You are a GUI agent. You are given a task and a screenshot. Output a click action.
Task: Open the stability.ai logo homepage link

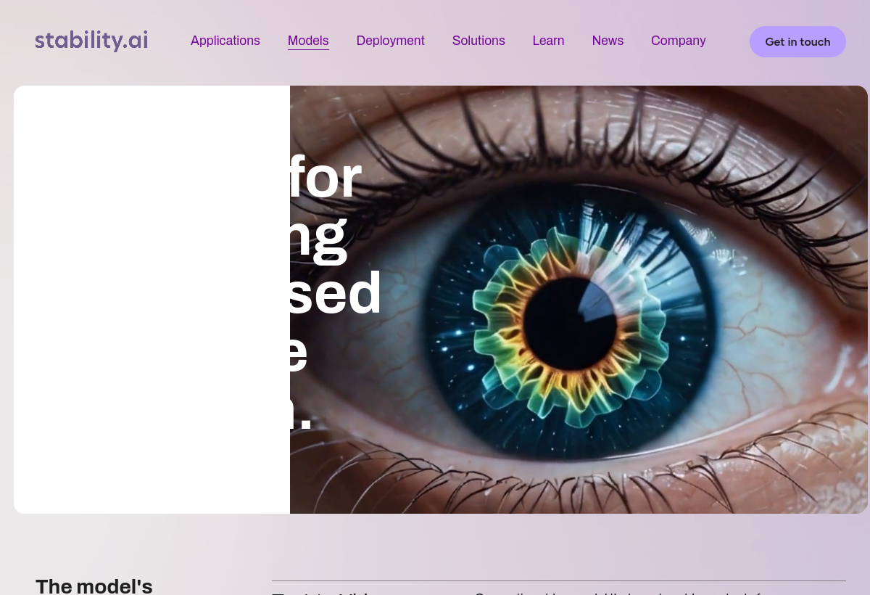click(91, 41)
